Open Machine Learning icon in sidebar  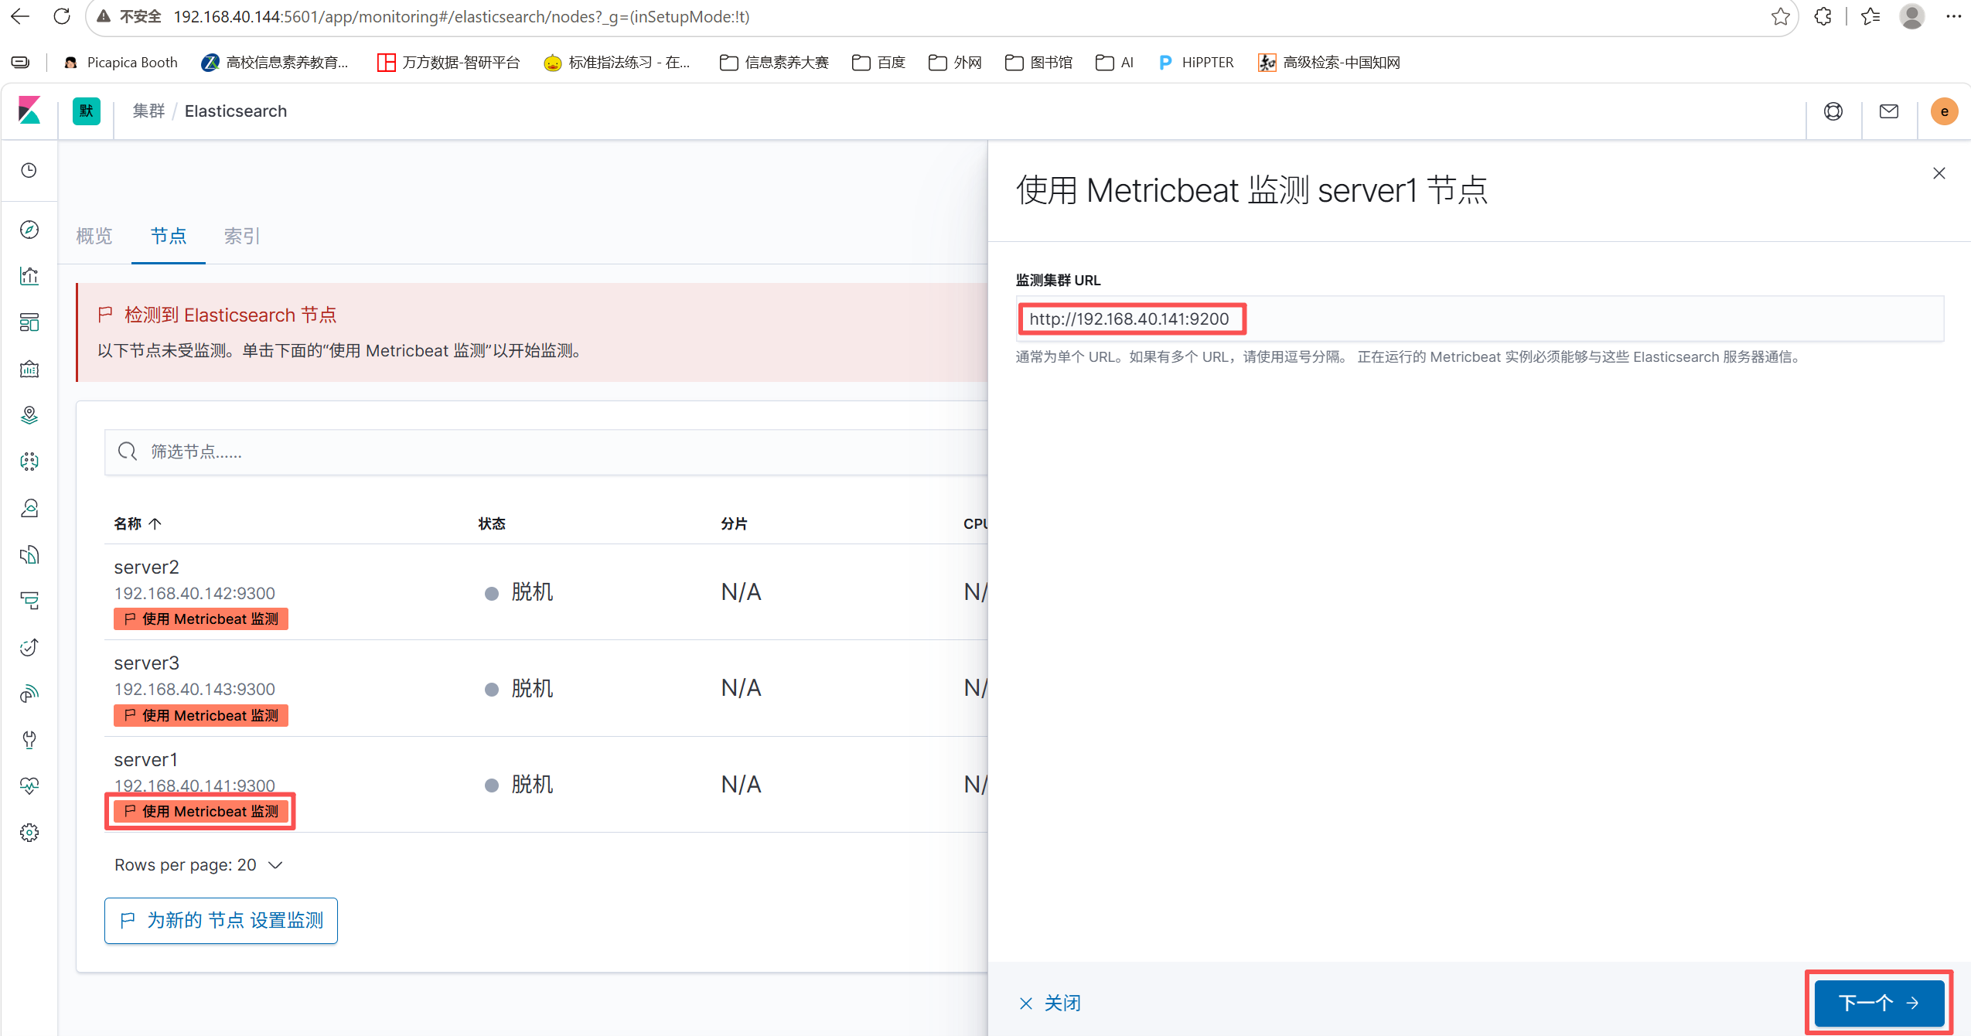tap(29, 462)
